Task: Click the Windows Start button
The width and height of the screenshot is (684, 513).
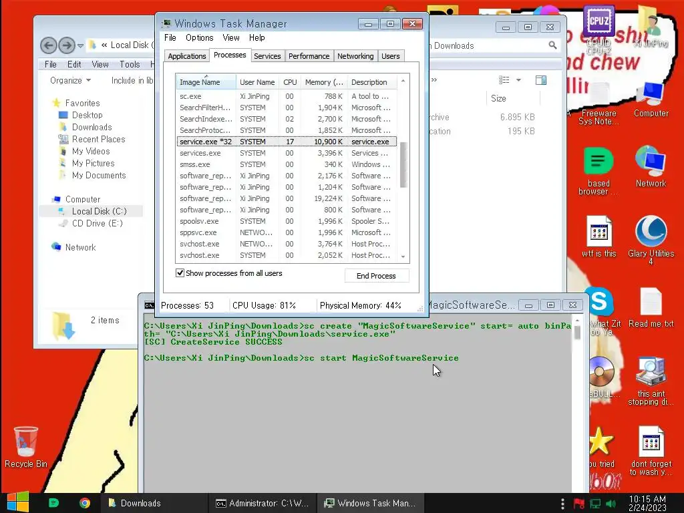Action: (18, 502)
